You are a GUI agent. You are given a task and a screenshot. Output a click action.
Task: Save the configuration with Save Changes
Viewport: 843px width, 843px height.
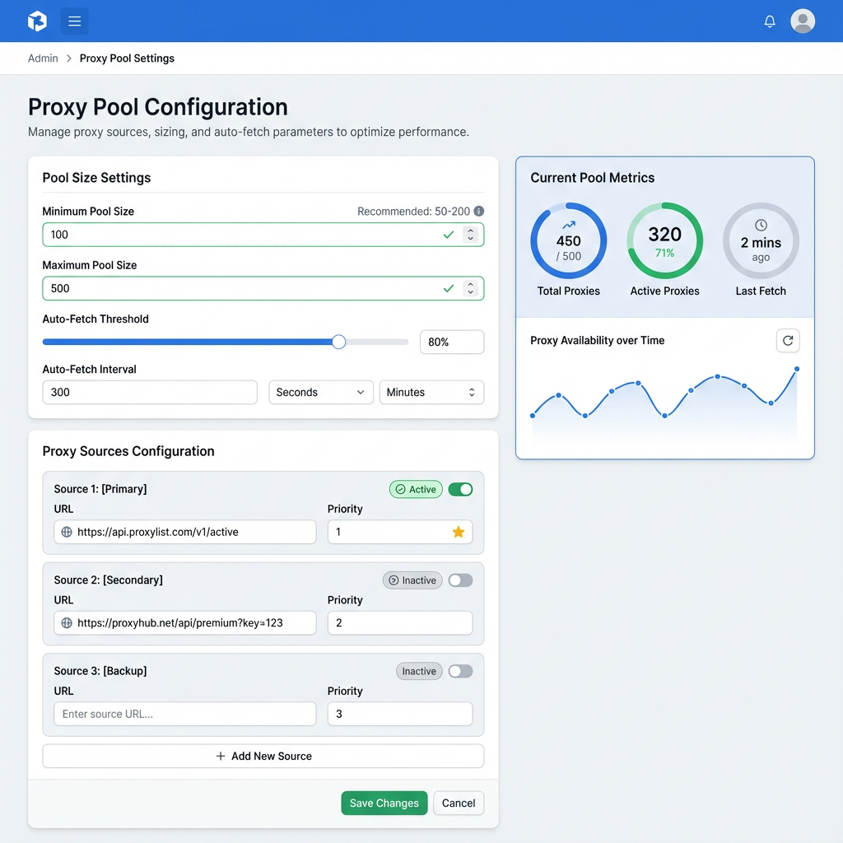[384, 803]
